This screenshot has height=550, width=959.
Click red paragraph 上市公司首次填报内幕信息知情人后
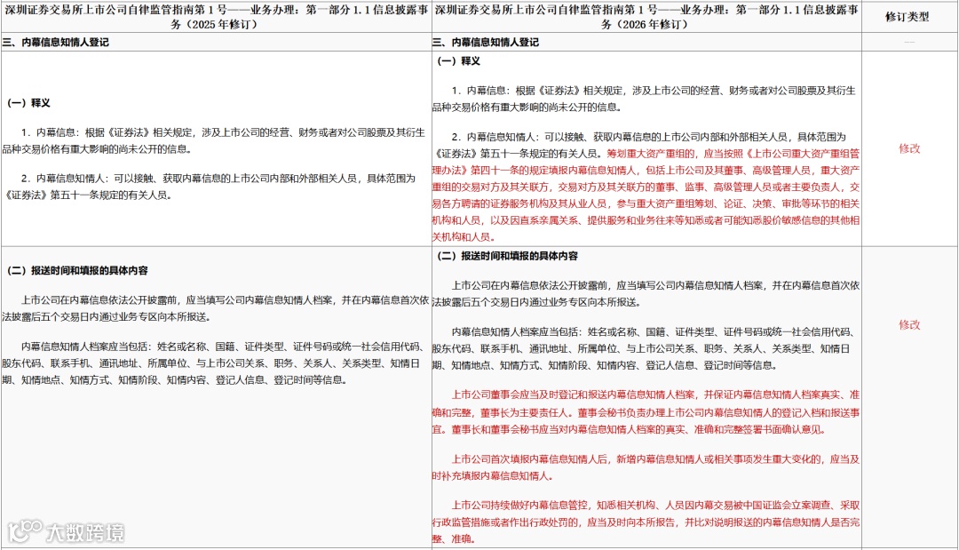coord(646,467)
